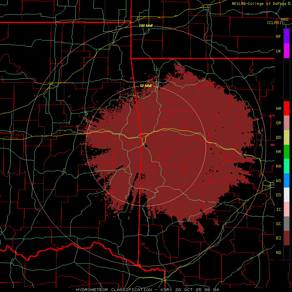
Task: Click the small black radar site dot
Action: 146,146
